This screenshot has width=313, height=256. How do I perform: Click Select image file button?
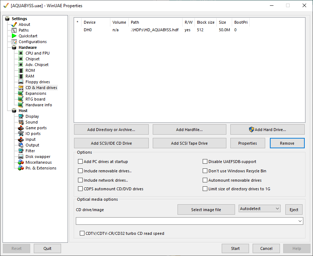point(206,210)
